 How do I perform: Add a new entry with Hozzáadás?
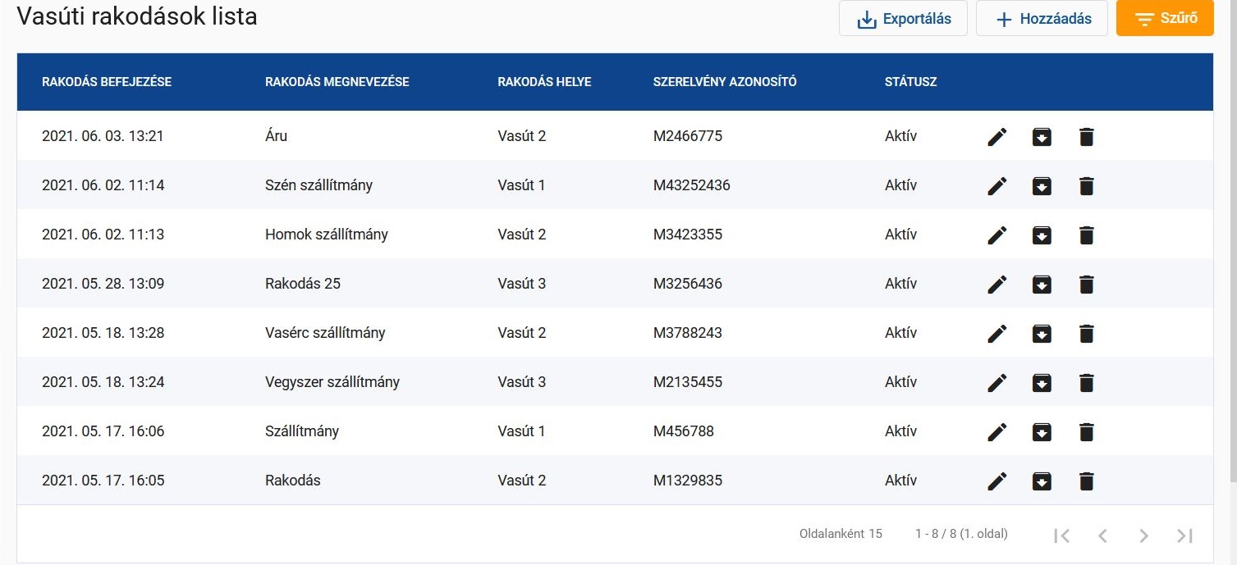click(1042, 19)
